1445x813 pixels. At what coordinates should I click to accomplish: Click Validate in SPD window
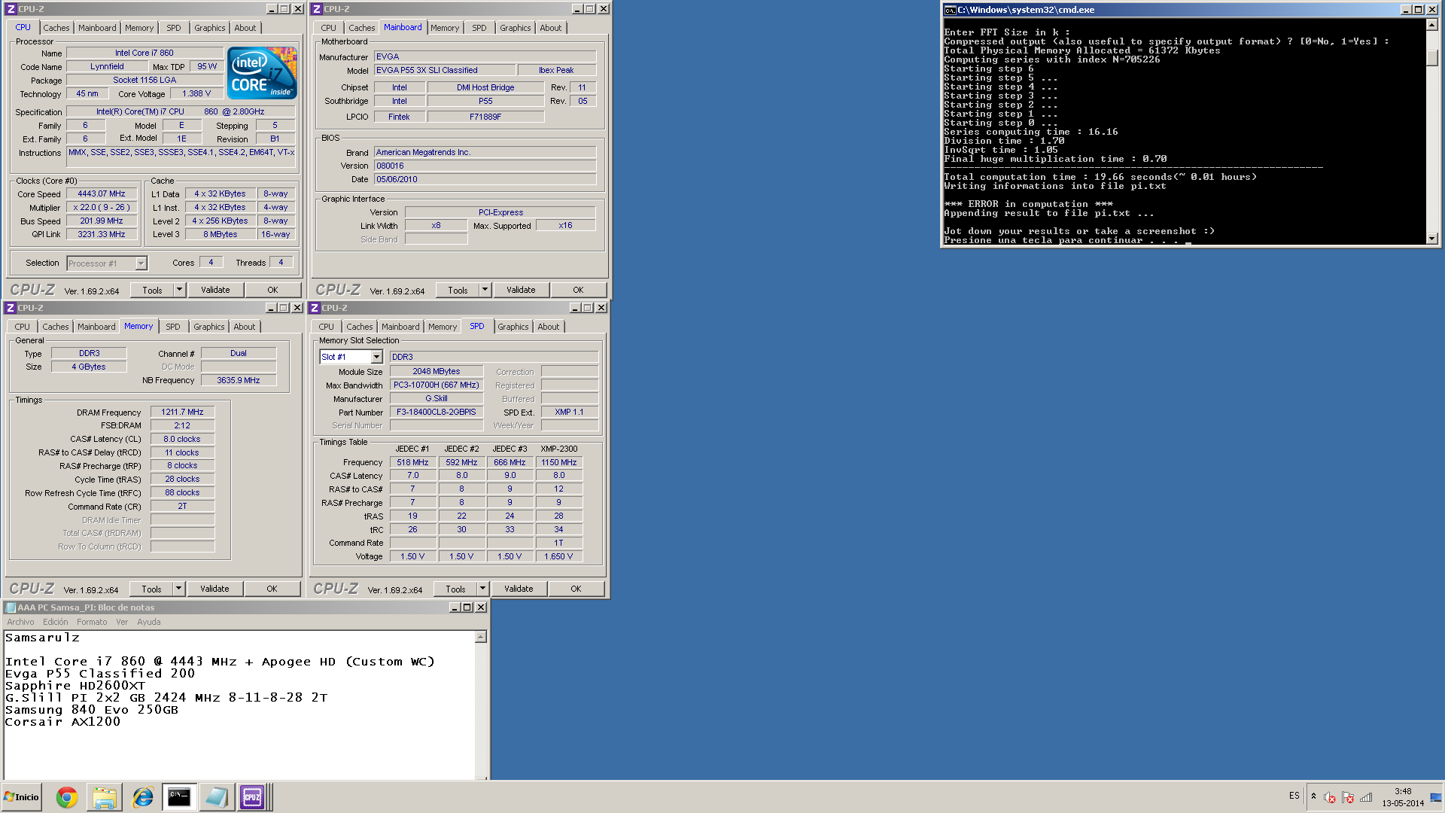click(x=519, y=589)
